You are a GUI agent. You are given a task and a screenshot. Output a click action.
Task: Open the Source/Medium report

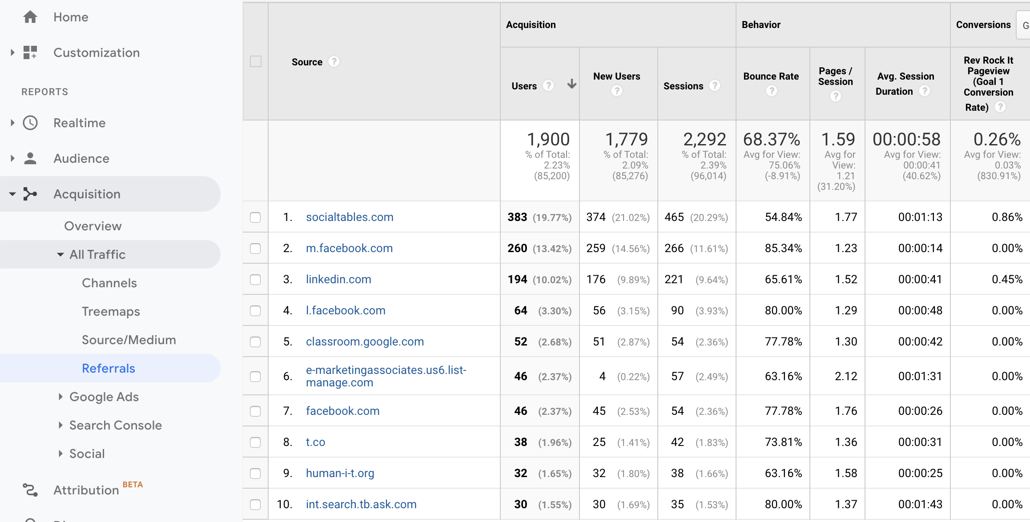pos(129,340)
